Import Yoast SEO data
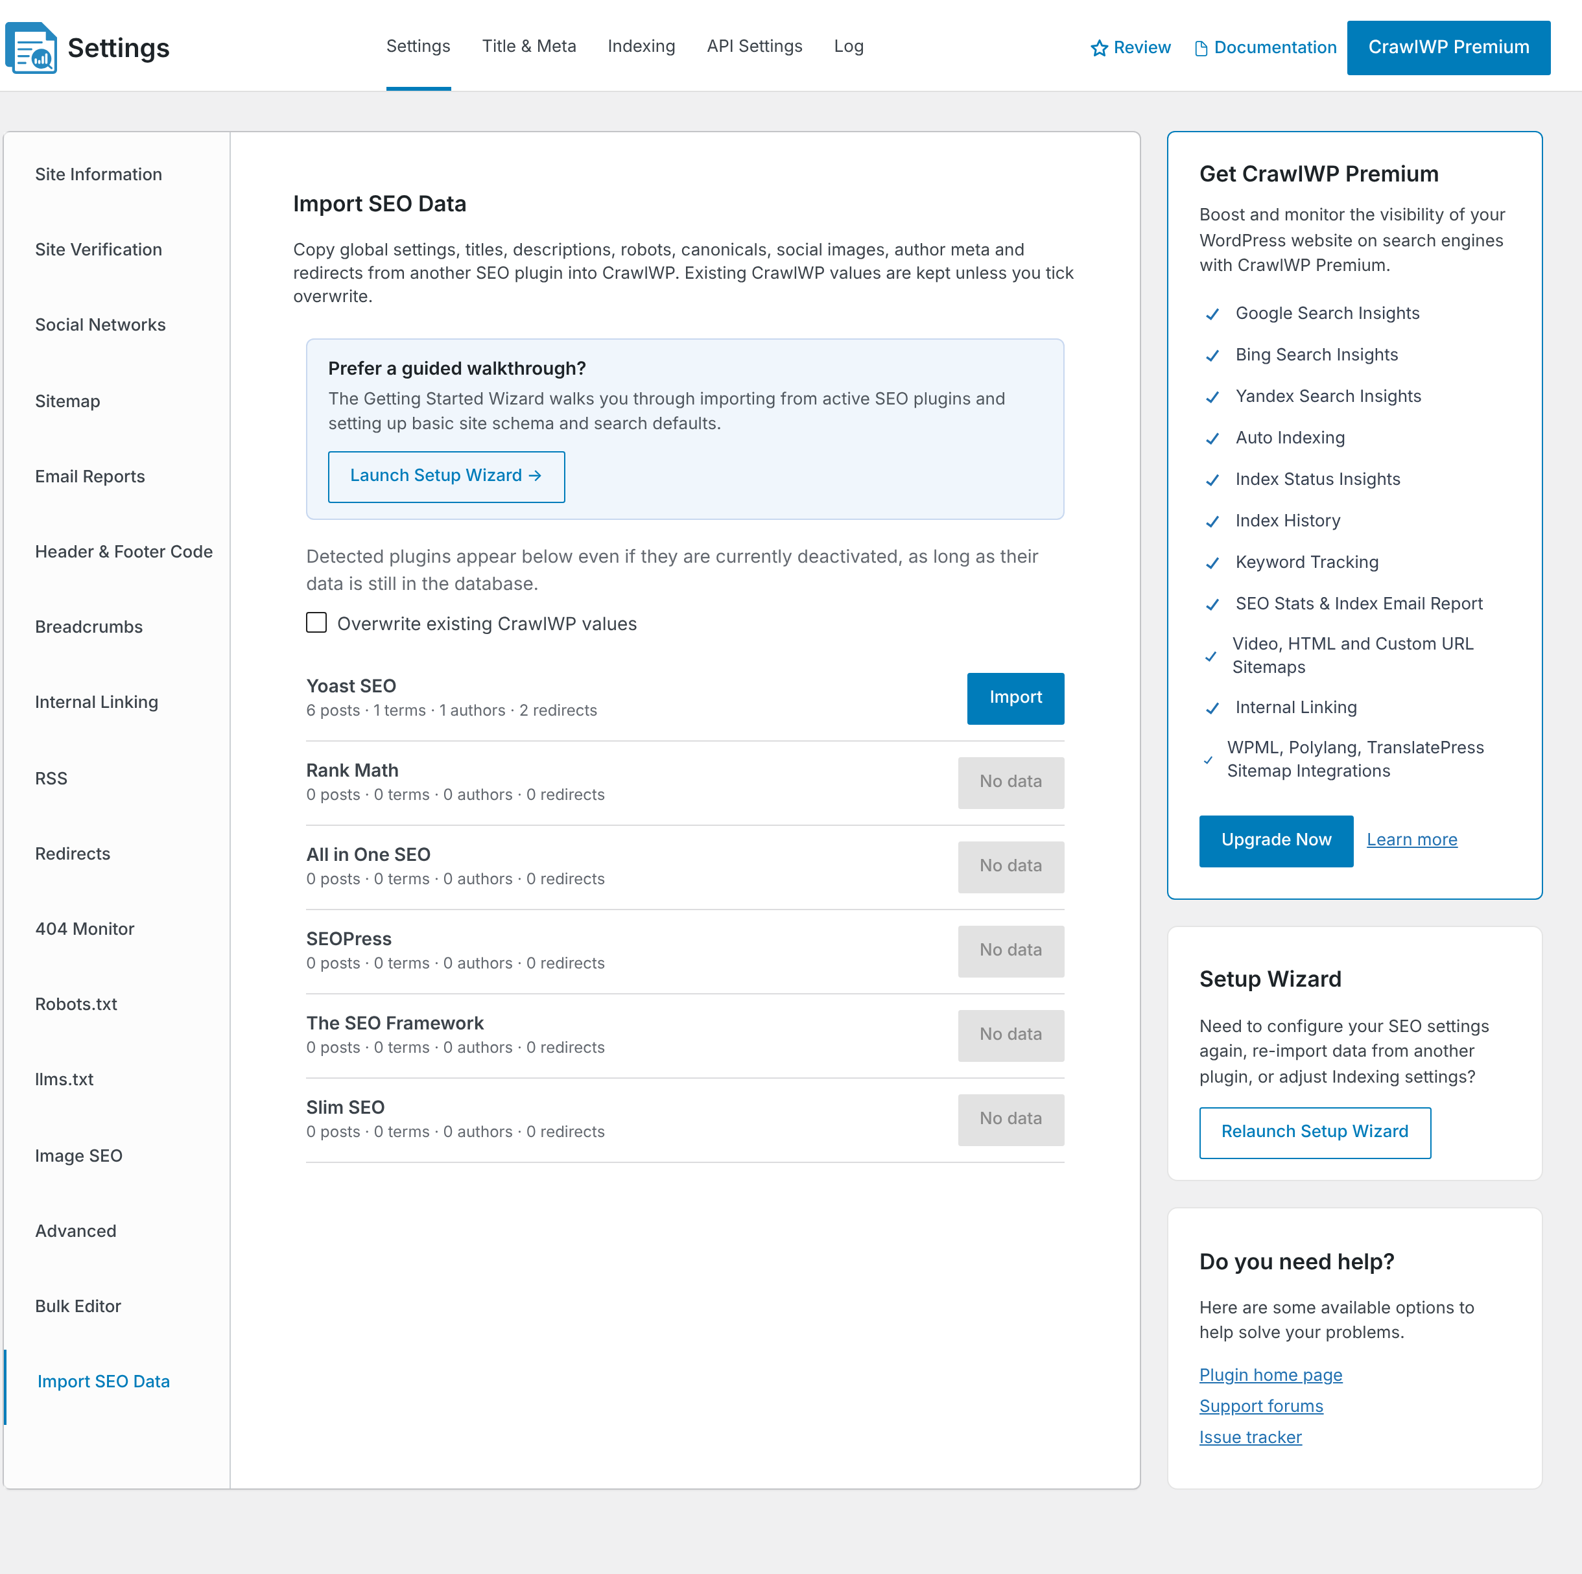Screen dimensions: 1582x1574 (1015, 699)
